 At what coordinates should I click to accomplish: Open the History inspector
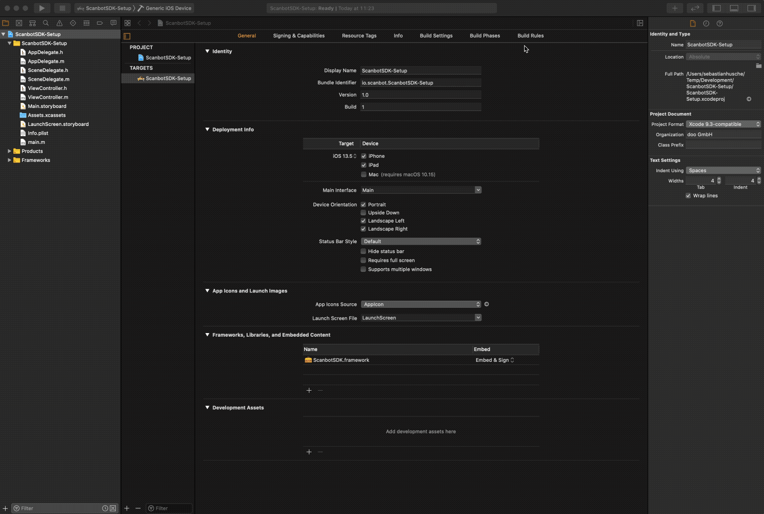[x=706, y=23]
